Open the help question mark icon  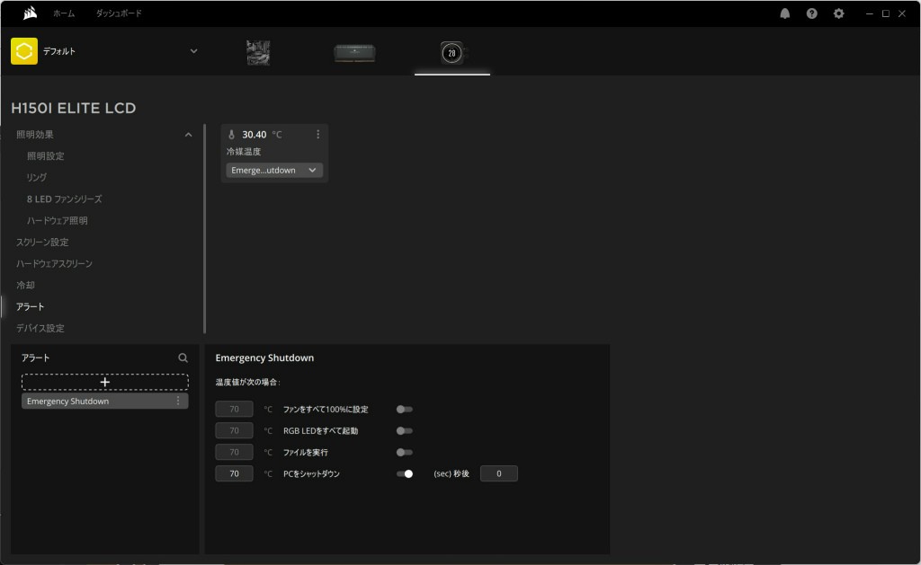coord(812,13)
